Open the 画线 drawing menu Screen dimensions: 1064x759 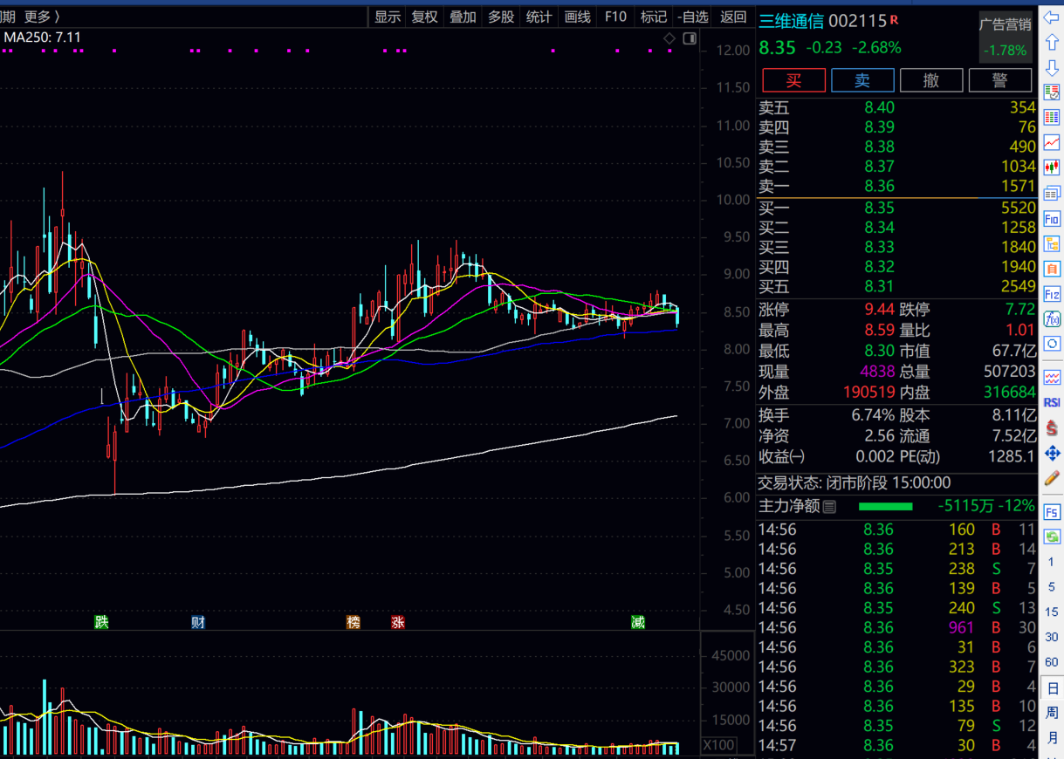tap(578, 17)
